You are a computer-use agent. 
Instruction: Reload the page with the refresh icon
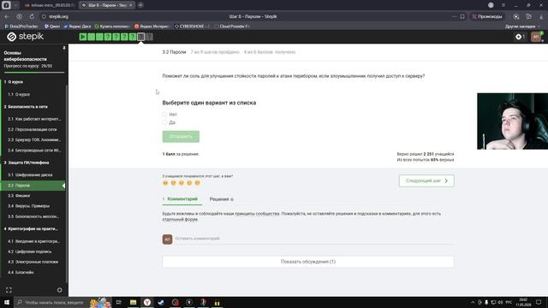[32, 16]
